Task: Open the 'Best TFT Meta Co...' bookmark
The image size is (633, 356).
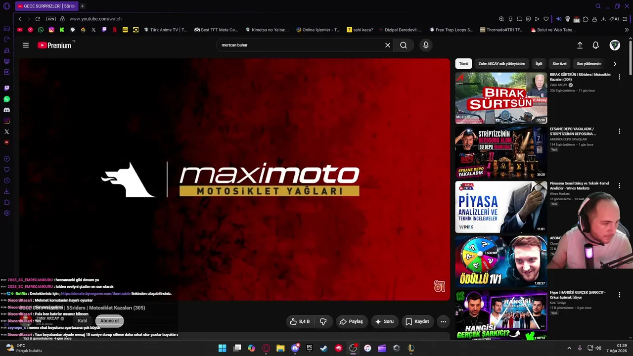Action: click(216, 30)
